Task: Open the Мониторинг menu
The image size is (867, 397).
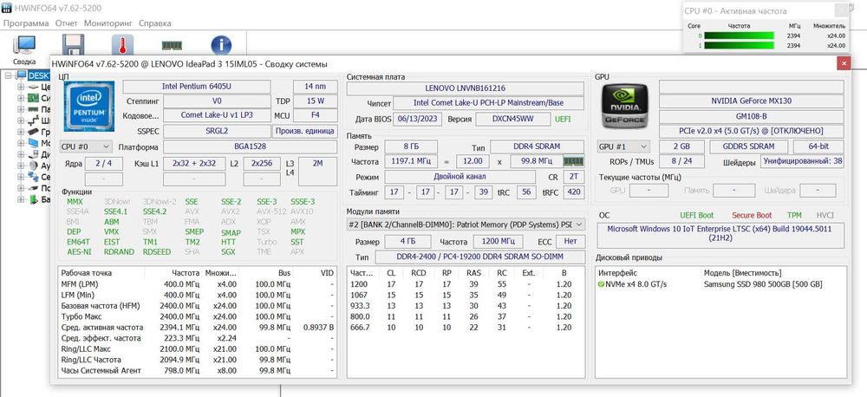Action: [108, 23]
